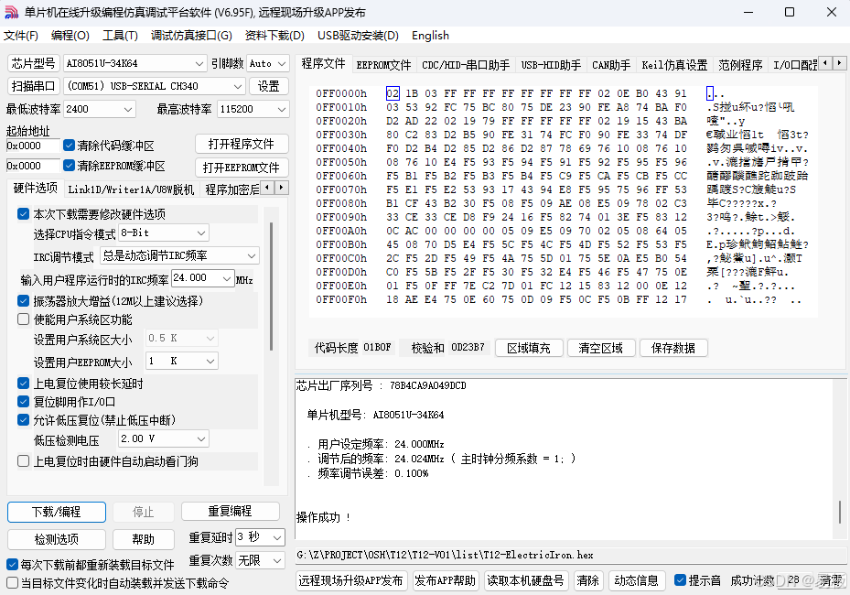Click 下载/编程 button
This screenshot has height=595, width=850.
coord(57,512)
